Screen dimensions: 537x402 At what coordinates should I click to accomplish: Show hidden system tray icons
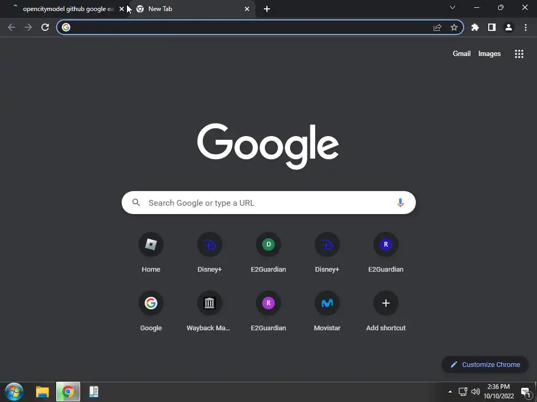tap(450, 392)
